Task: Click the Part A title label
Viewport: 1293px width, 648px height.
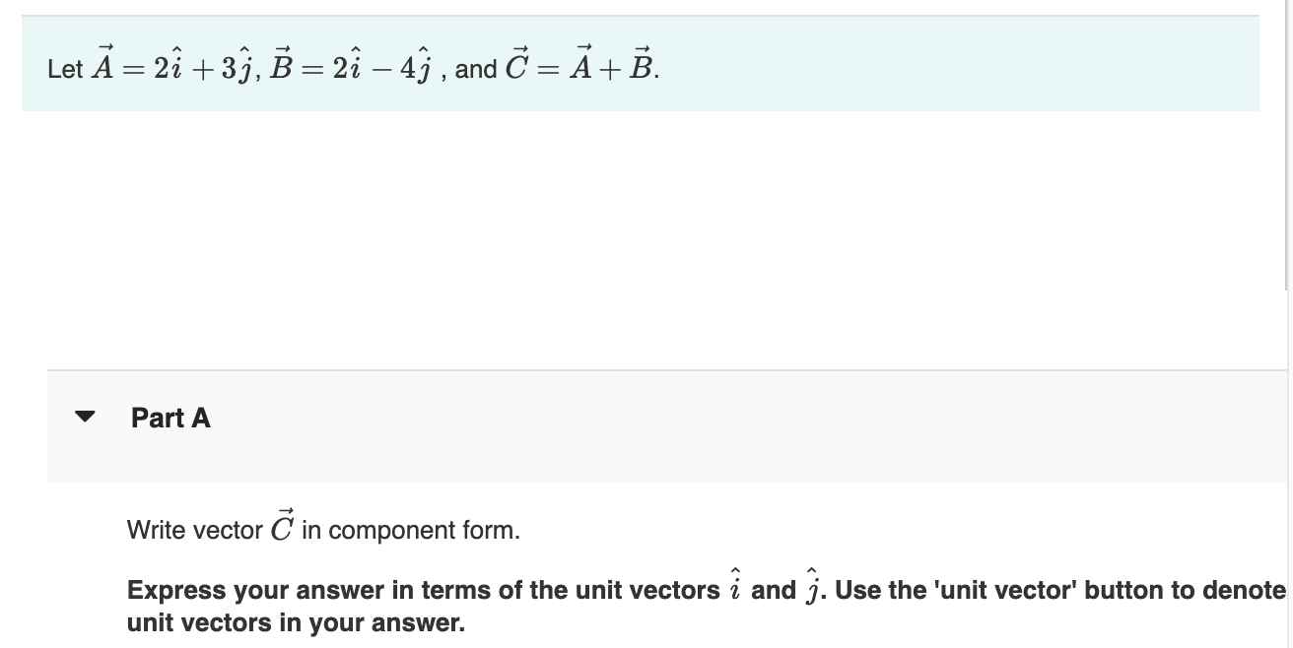Action: pos(170,418)
